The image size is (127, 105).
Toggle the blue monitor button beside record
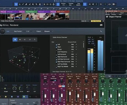tap(63, 86)
